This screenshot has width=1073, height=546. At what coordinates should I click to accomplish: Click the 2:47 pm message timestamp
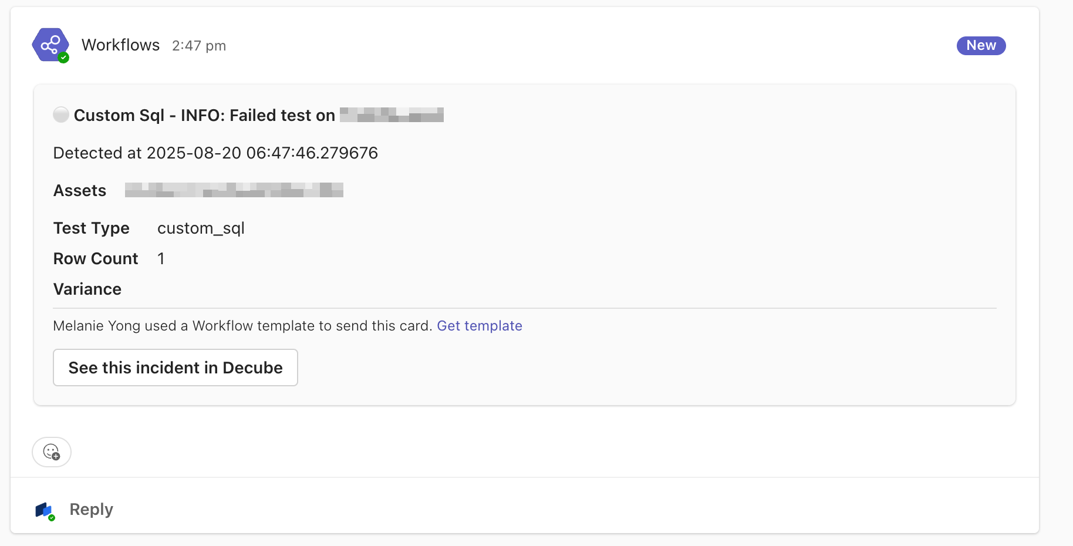pyautogui.click(x=199, y=46)
